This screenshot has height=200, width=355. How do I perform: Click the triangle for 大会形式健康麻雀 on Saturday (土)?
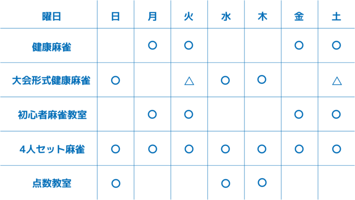(x=337, y=81)
